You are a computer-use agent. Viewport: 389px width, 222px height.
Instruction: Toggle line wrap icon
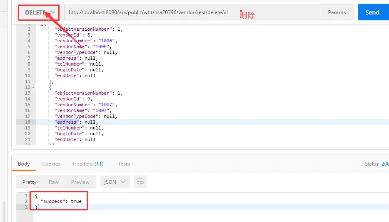(140, 182)
